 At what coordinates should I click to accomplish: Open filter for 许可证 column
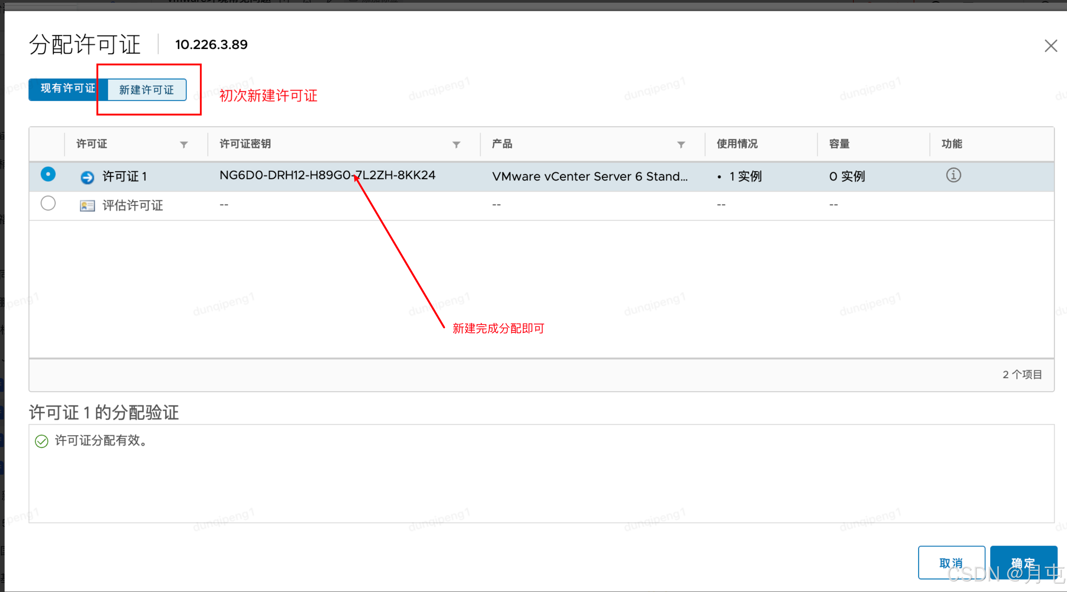184,145
